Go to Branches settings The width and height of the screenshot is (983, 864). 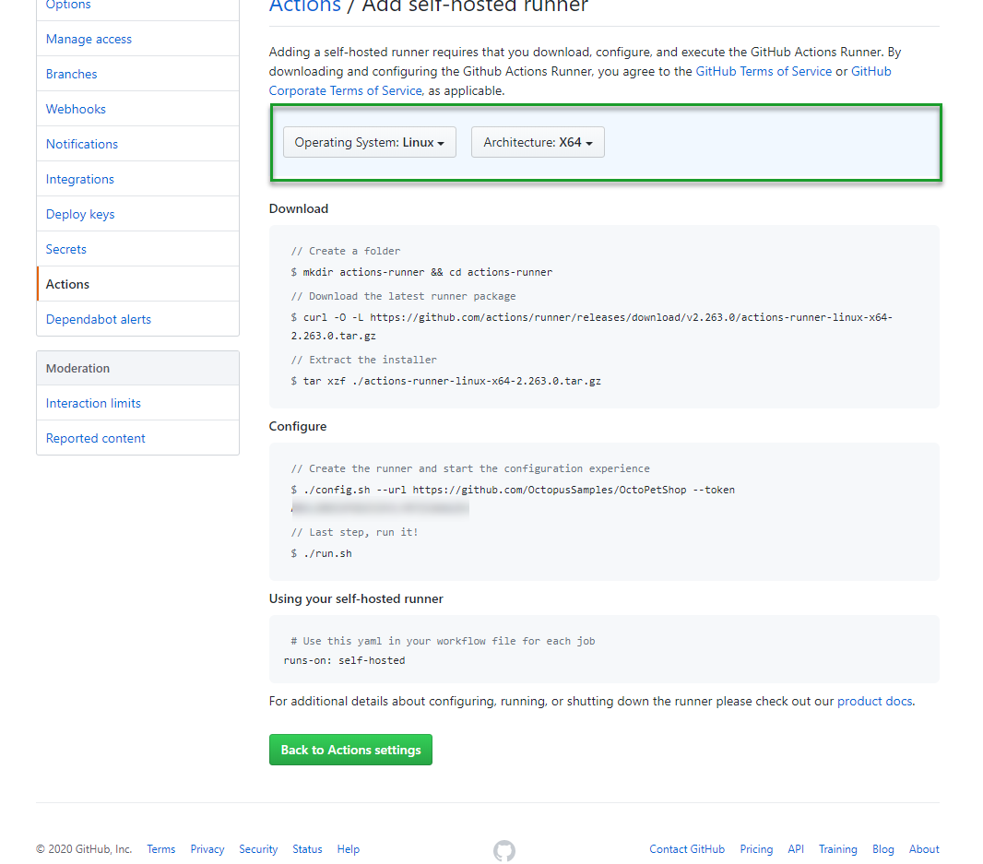click(x=71, y=74)
